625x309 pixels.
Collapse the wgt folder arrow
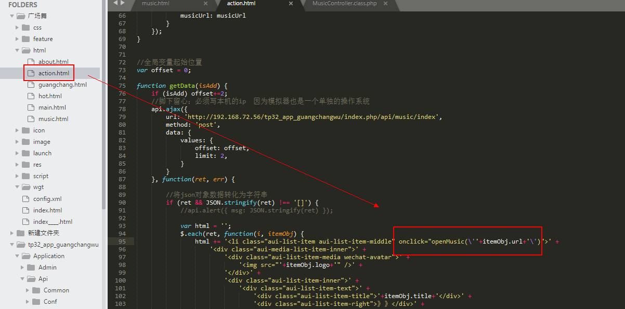coord(17,187)
